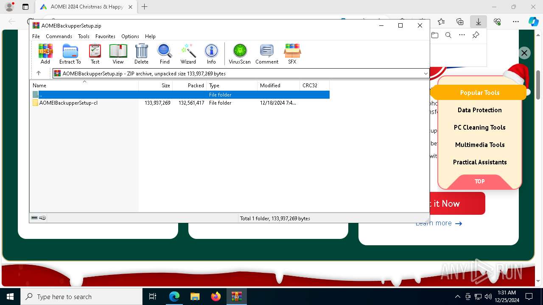Click the disk drive icon in status bar
This screenshot has width=543, height=305.
(34, 218)
